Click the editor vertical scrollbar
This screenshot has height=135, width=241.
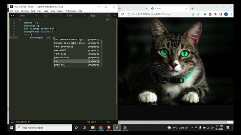[117, 61]
